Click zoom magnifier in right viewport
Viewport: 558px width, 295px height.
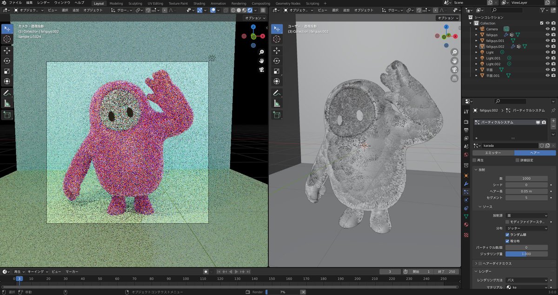454,52
